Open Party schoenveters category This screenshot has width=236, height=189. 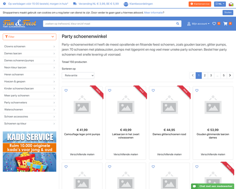pos(30,102)
